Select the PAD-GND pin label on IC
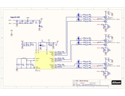 pyautogui.click(x=38, y=68)
